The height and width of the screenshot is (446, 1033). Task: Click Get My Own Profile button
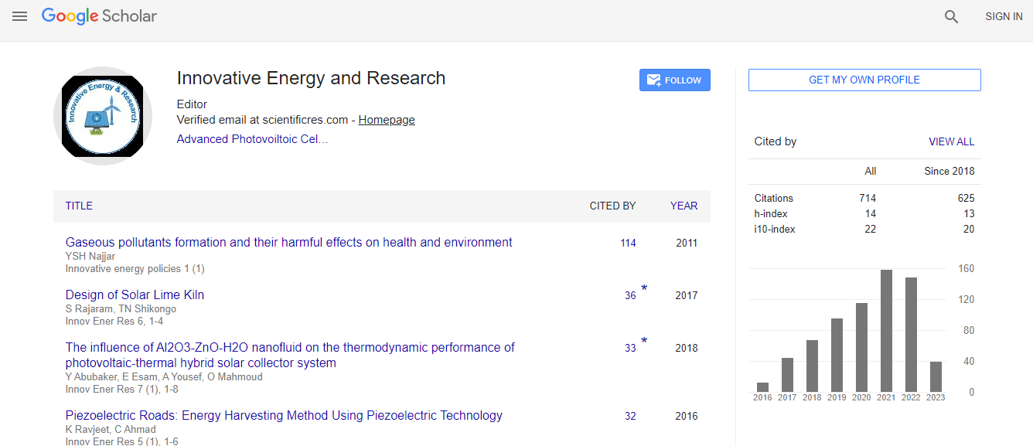click(x=864, y=80)
